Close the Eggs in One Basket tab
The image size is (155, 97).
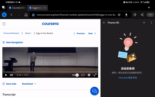[44, 8]
